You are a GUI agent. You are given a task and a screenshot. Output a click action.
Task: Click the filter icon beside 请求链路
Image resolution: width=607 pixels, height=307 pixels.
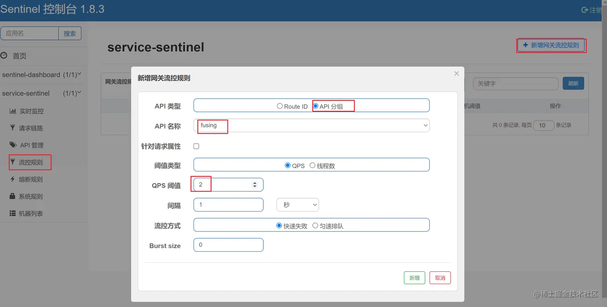coord(12,128)
